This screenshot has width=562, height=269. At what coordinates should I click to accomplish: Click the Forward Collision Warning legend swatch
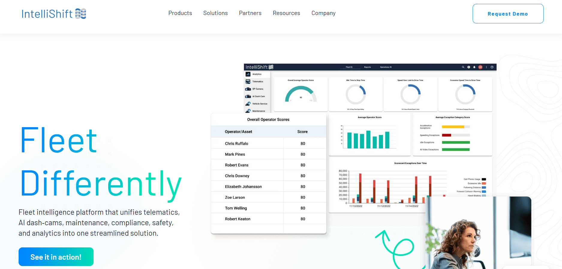tap(484, 191)
